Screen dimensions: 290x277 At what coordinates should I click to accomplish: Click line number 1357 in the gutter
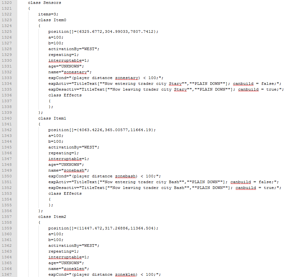7,217
